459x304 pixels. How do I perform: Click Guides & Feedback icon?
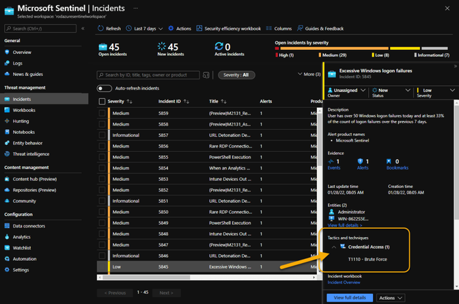point(300,29)
